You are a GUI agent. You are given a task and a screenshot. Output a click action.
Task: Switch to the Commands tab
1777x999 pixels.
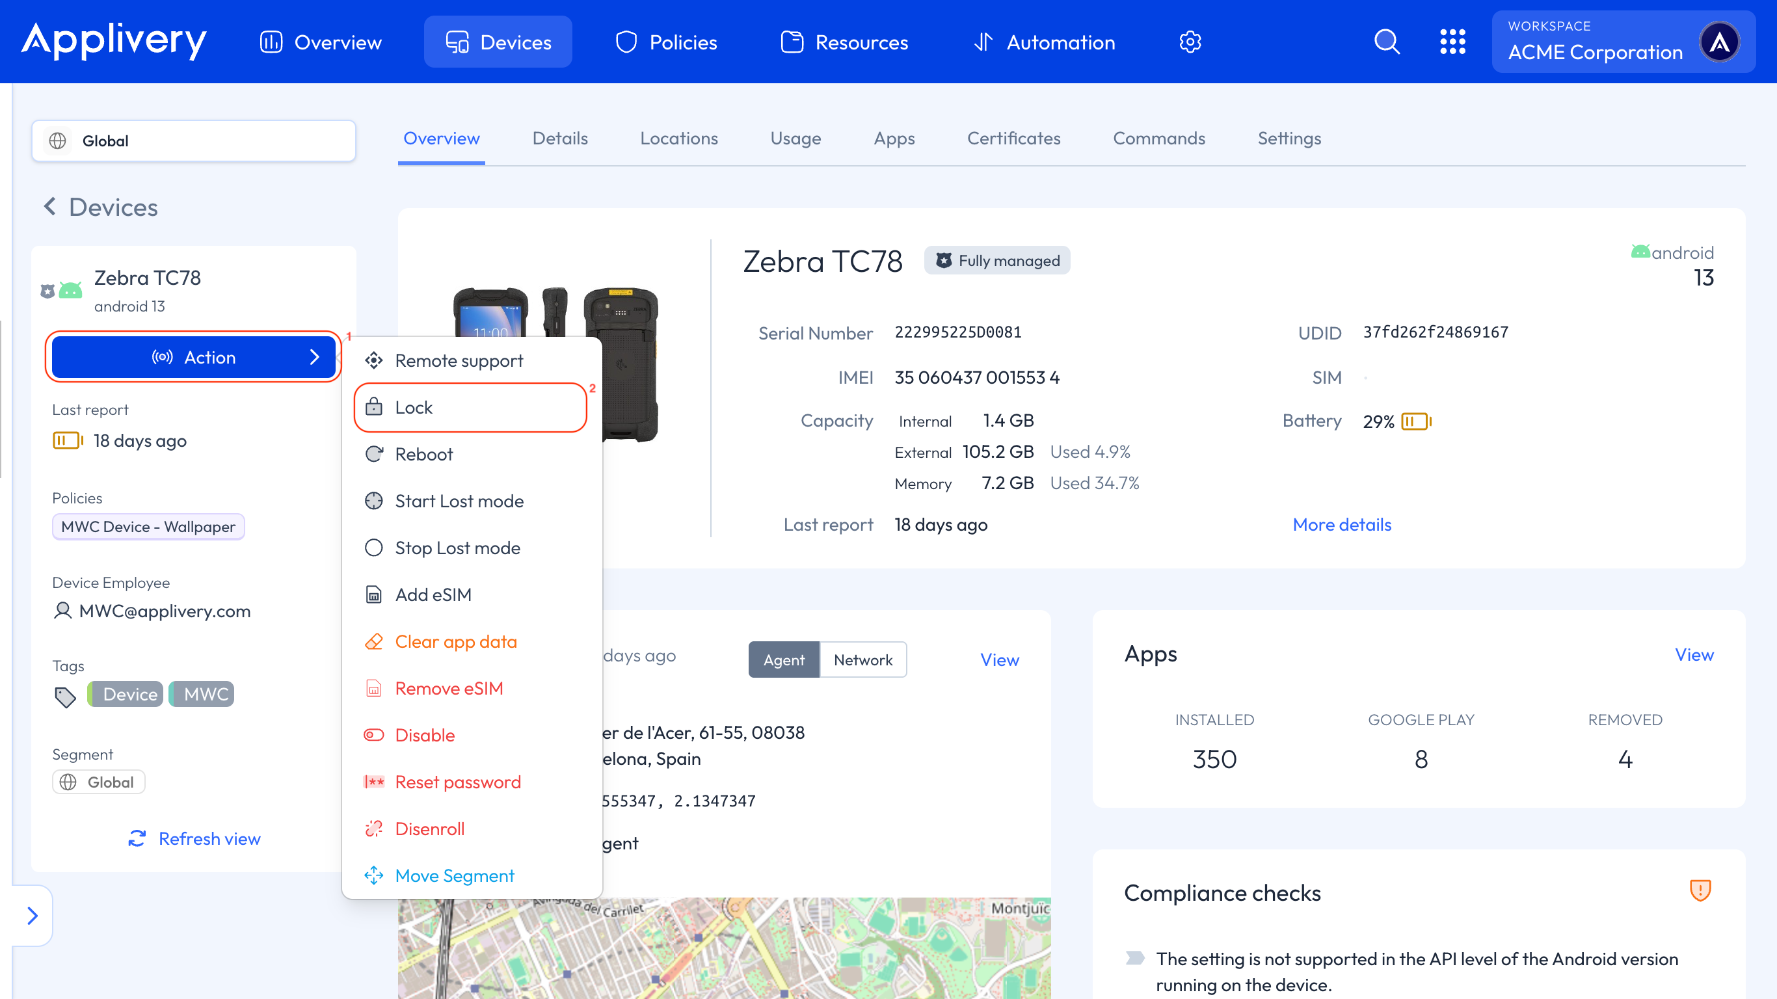click(1158, 139)
